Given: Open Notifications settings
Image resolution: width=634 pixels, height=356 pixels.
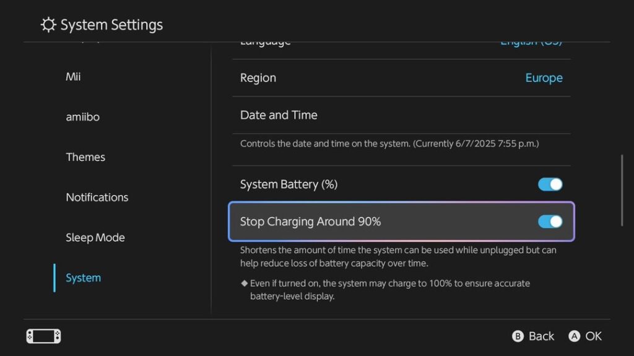Looking at the screenshot, I should pyautogui.click(x=97, y=197).
